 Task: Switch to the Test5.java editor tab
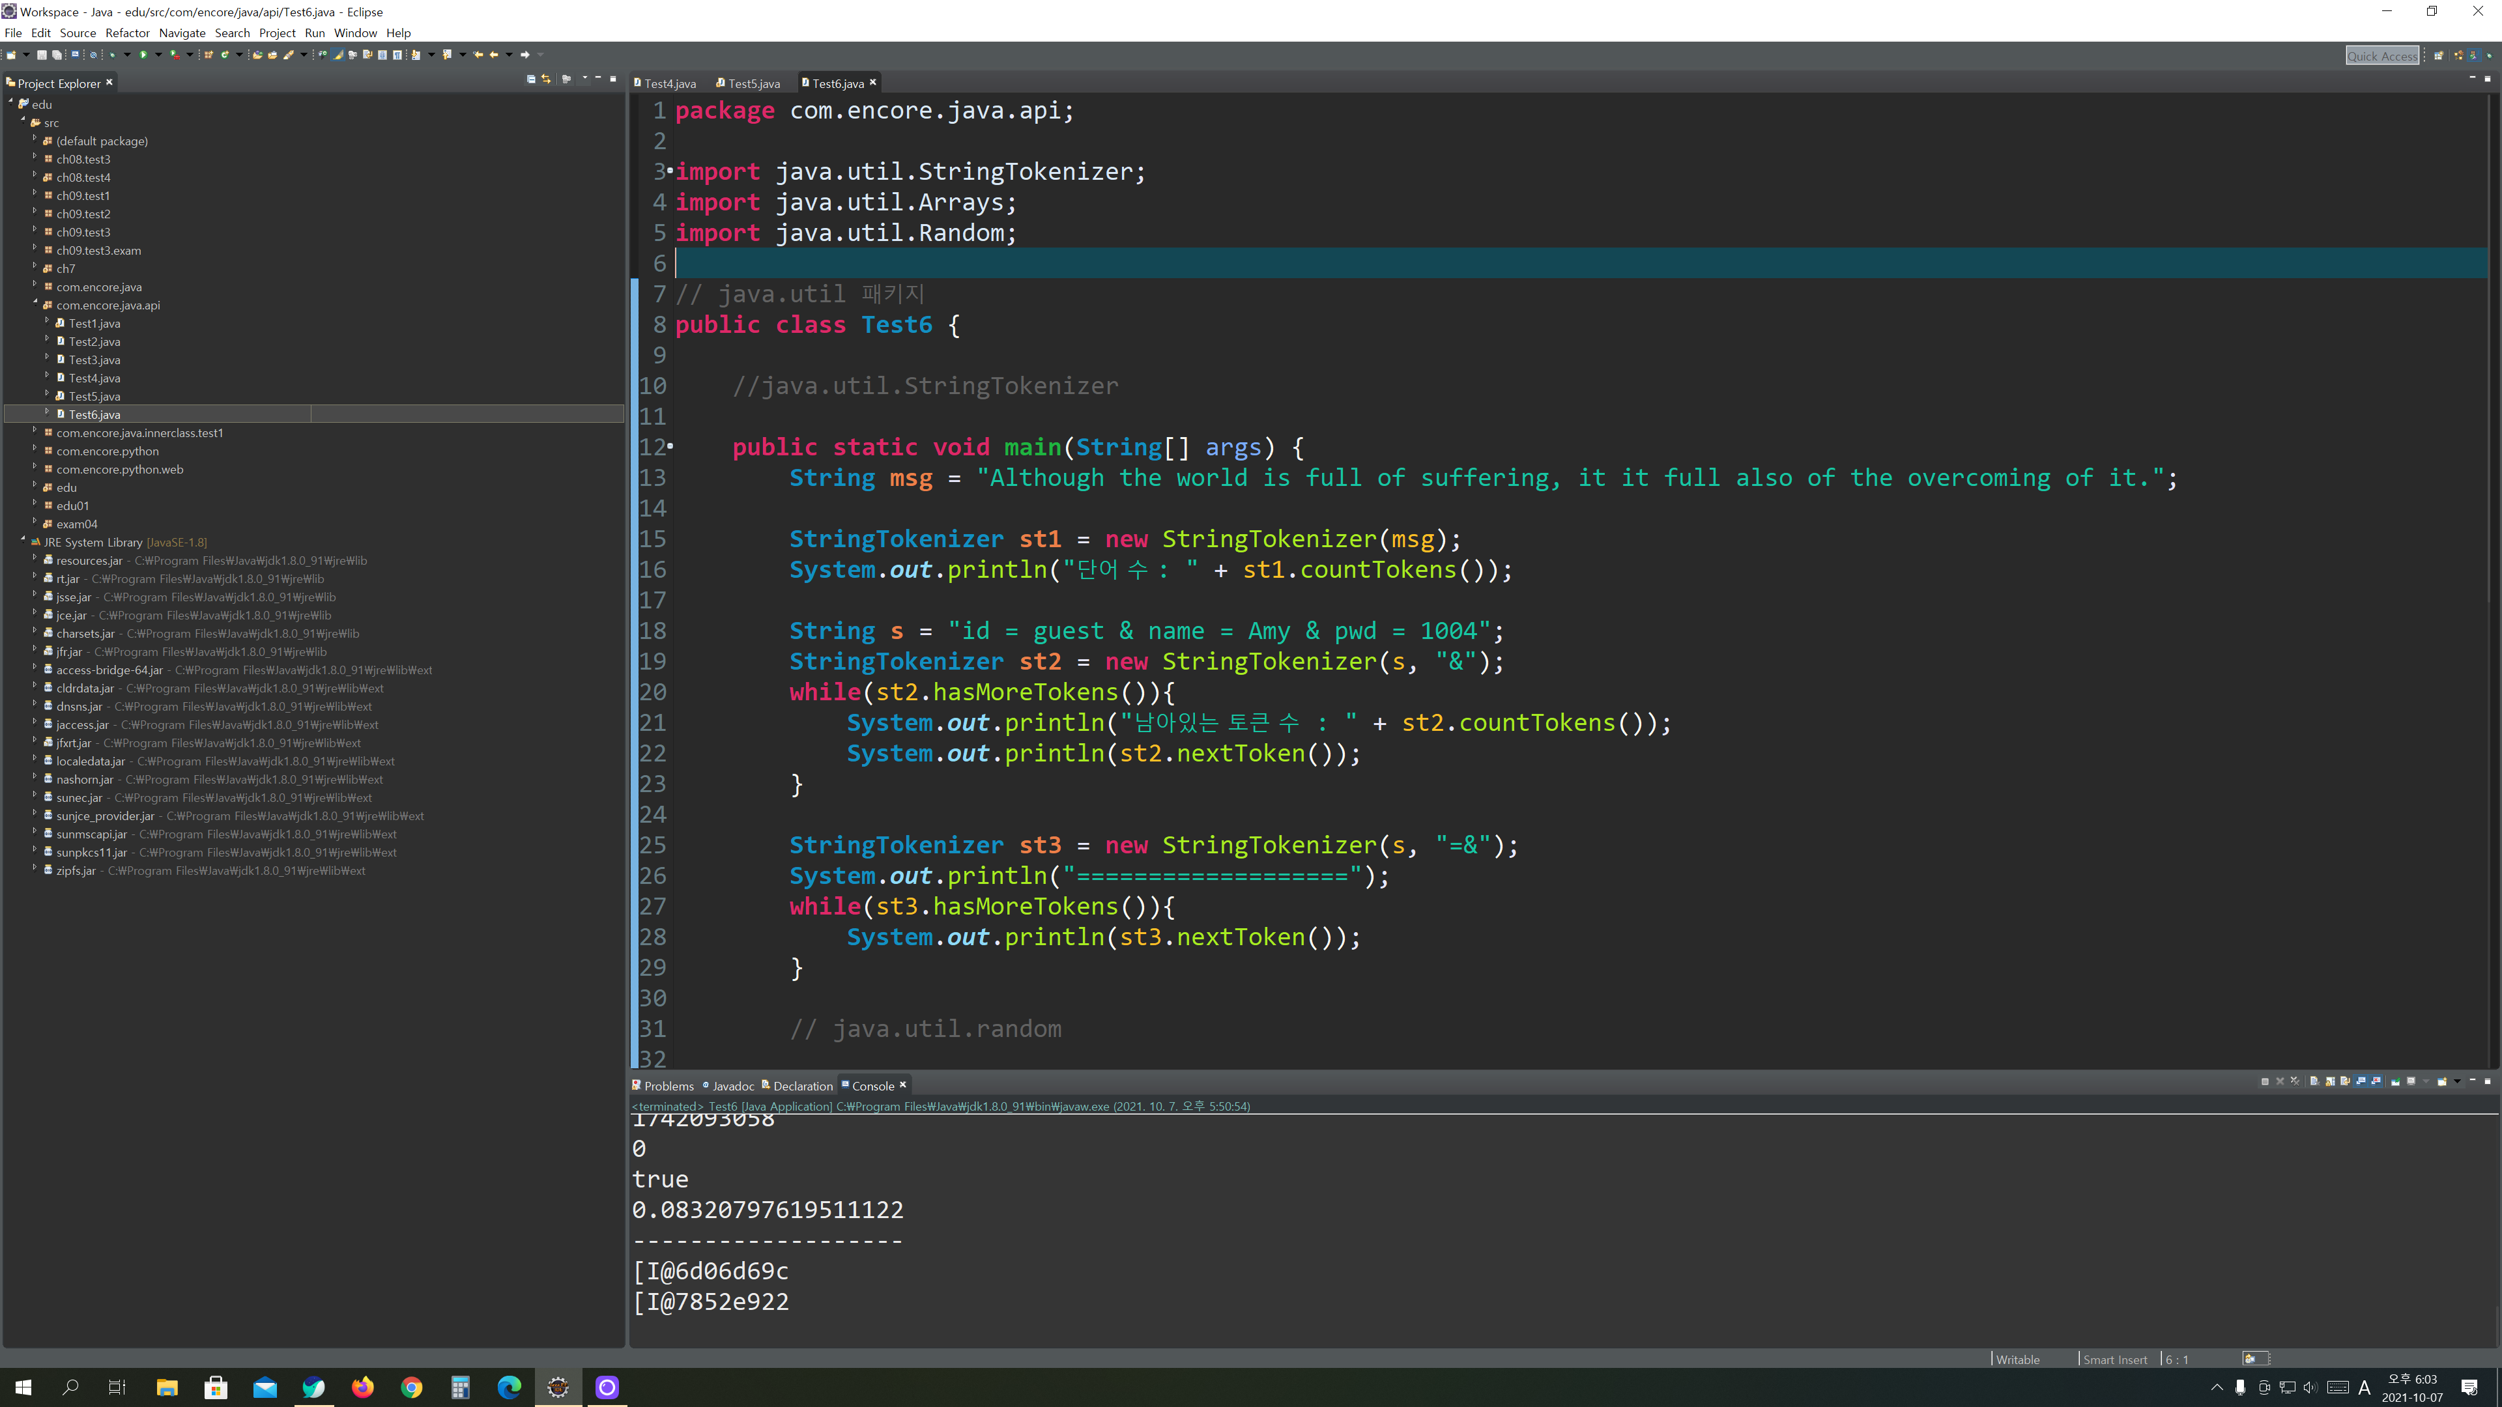click(x=753, y=83)
